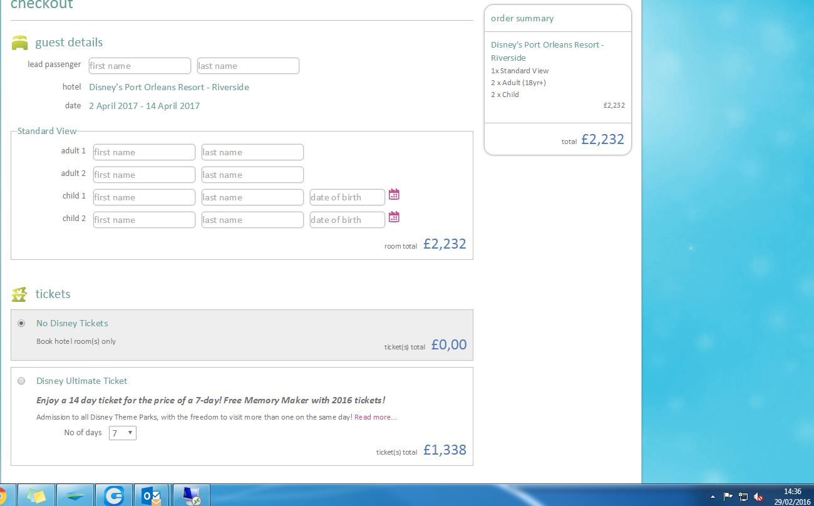This screenshot has height=506, width=814.
Task: Click adult 1 last name field
Action: point(252,152)
